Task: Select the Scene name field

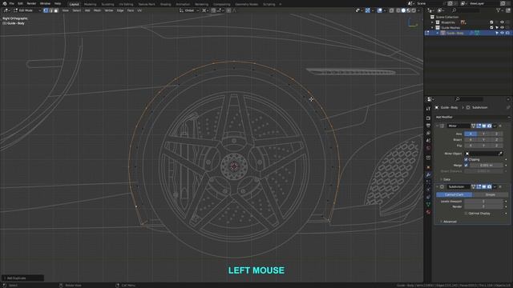Action: (x=430, y=3)
